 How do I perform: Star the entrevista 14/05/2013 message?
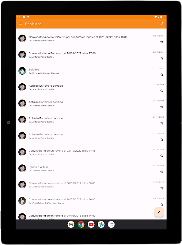point(162,204)
